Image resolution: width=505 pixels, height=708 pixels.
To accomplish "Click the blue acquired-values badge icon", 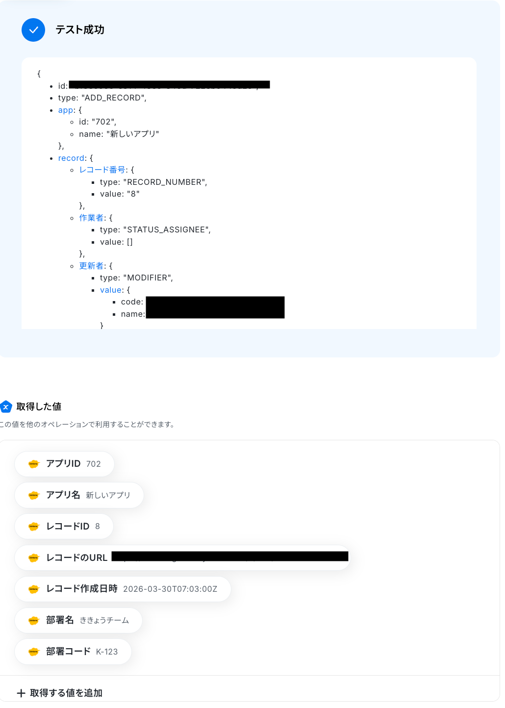I will click(6, 407).
